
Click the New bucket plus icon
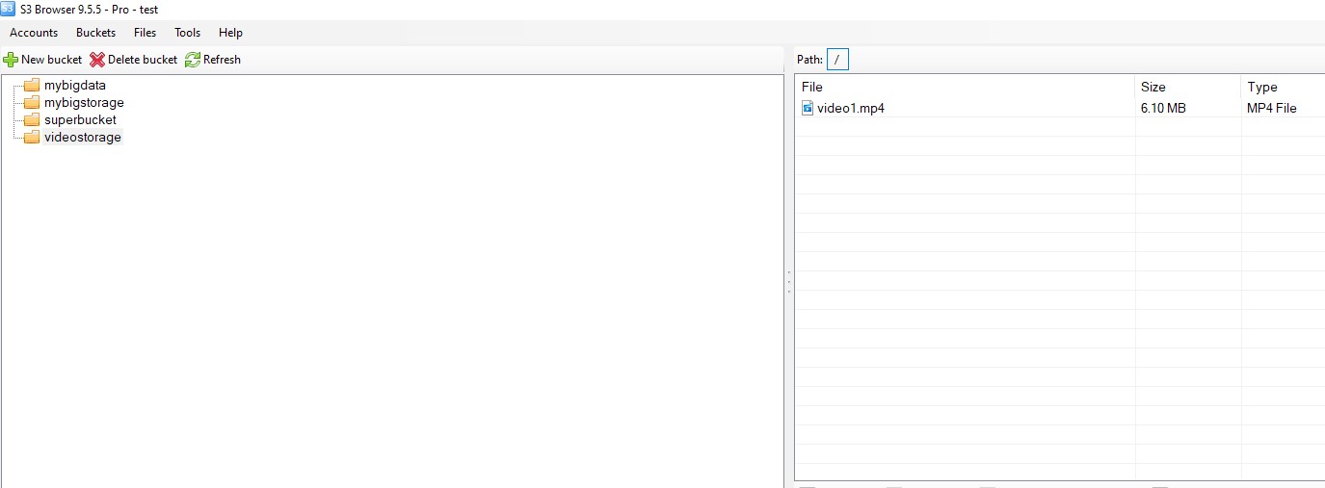[x=12, y=60]
